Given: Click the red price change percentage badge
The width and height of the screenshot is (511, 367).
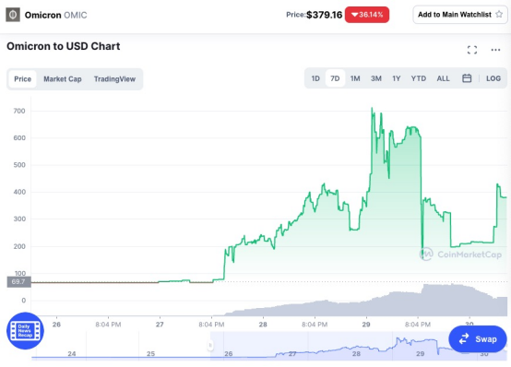Looking at the screenshot, I should (367, 15).
